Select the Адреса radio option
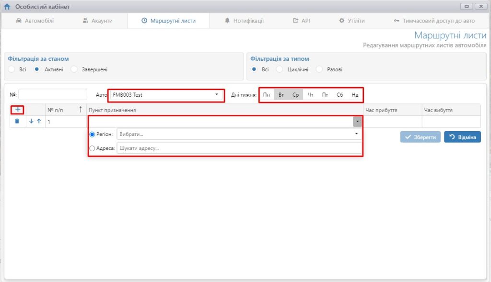Screen dimensions: 491x282 coord(92,148)
